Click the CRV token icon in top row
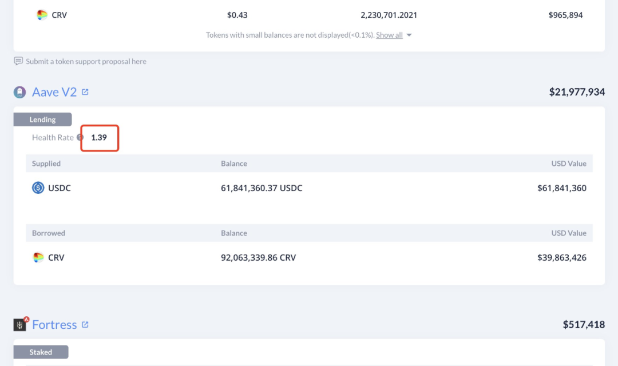This screenshot has height=366, width=618. tap(42, 15)
